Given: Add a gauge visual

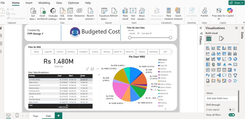Looking at the screenshot, I should (230, 64).
